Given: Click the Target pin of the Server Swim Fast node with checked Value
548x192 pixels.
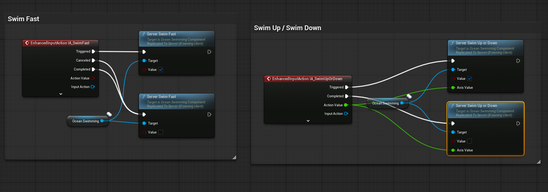Looking at the screenshot, I should pyautogui.click(x=144, y=61).
